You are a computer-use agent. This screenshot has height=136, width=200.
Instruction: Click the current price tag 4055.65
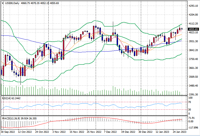pyautogui.click(x=193, y=29)
